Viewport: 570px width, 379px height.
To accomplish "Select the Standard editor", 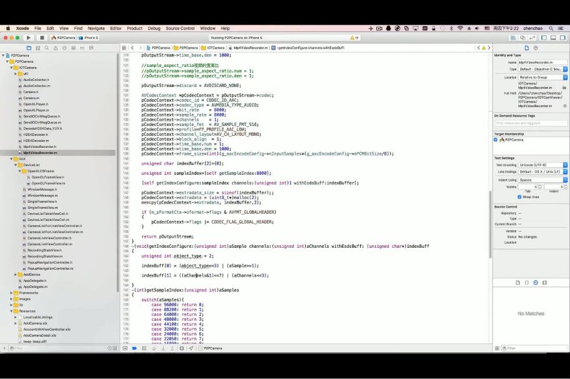I will coord(513,37).
